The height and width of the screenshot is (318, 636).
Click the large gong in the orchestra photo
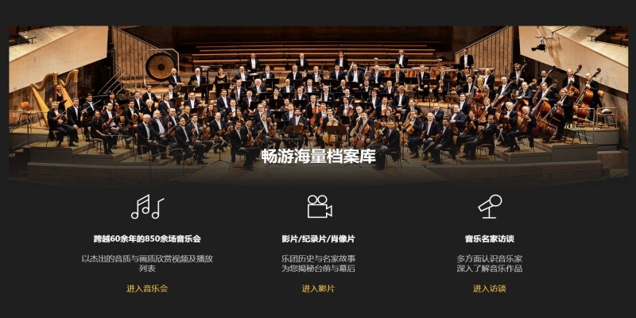(x=160, y=67)
